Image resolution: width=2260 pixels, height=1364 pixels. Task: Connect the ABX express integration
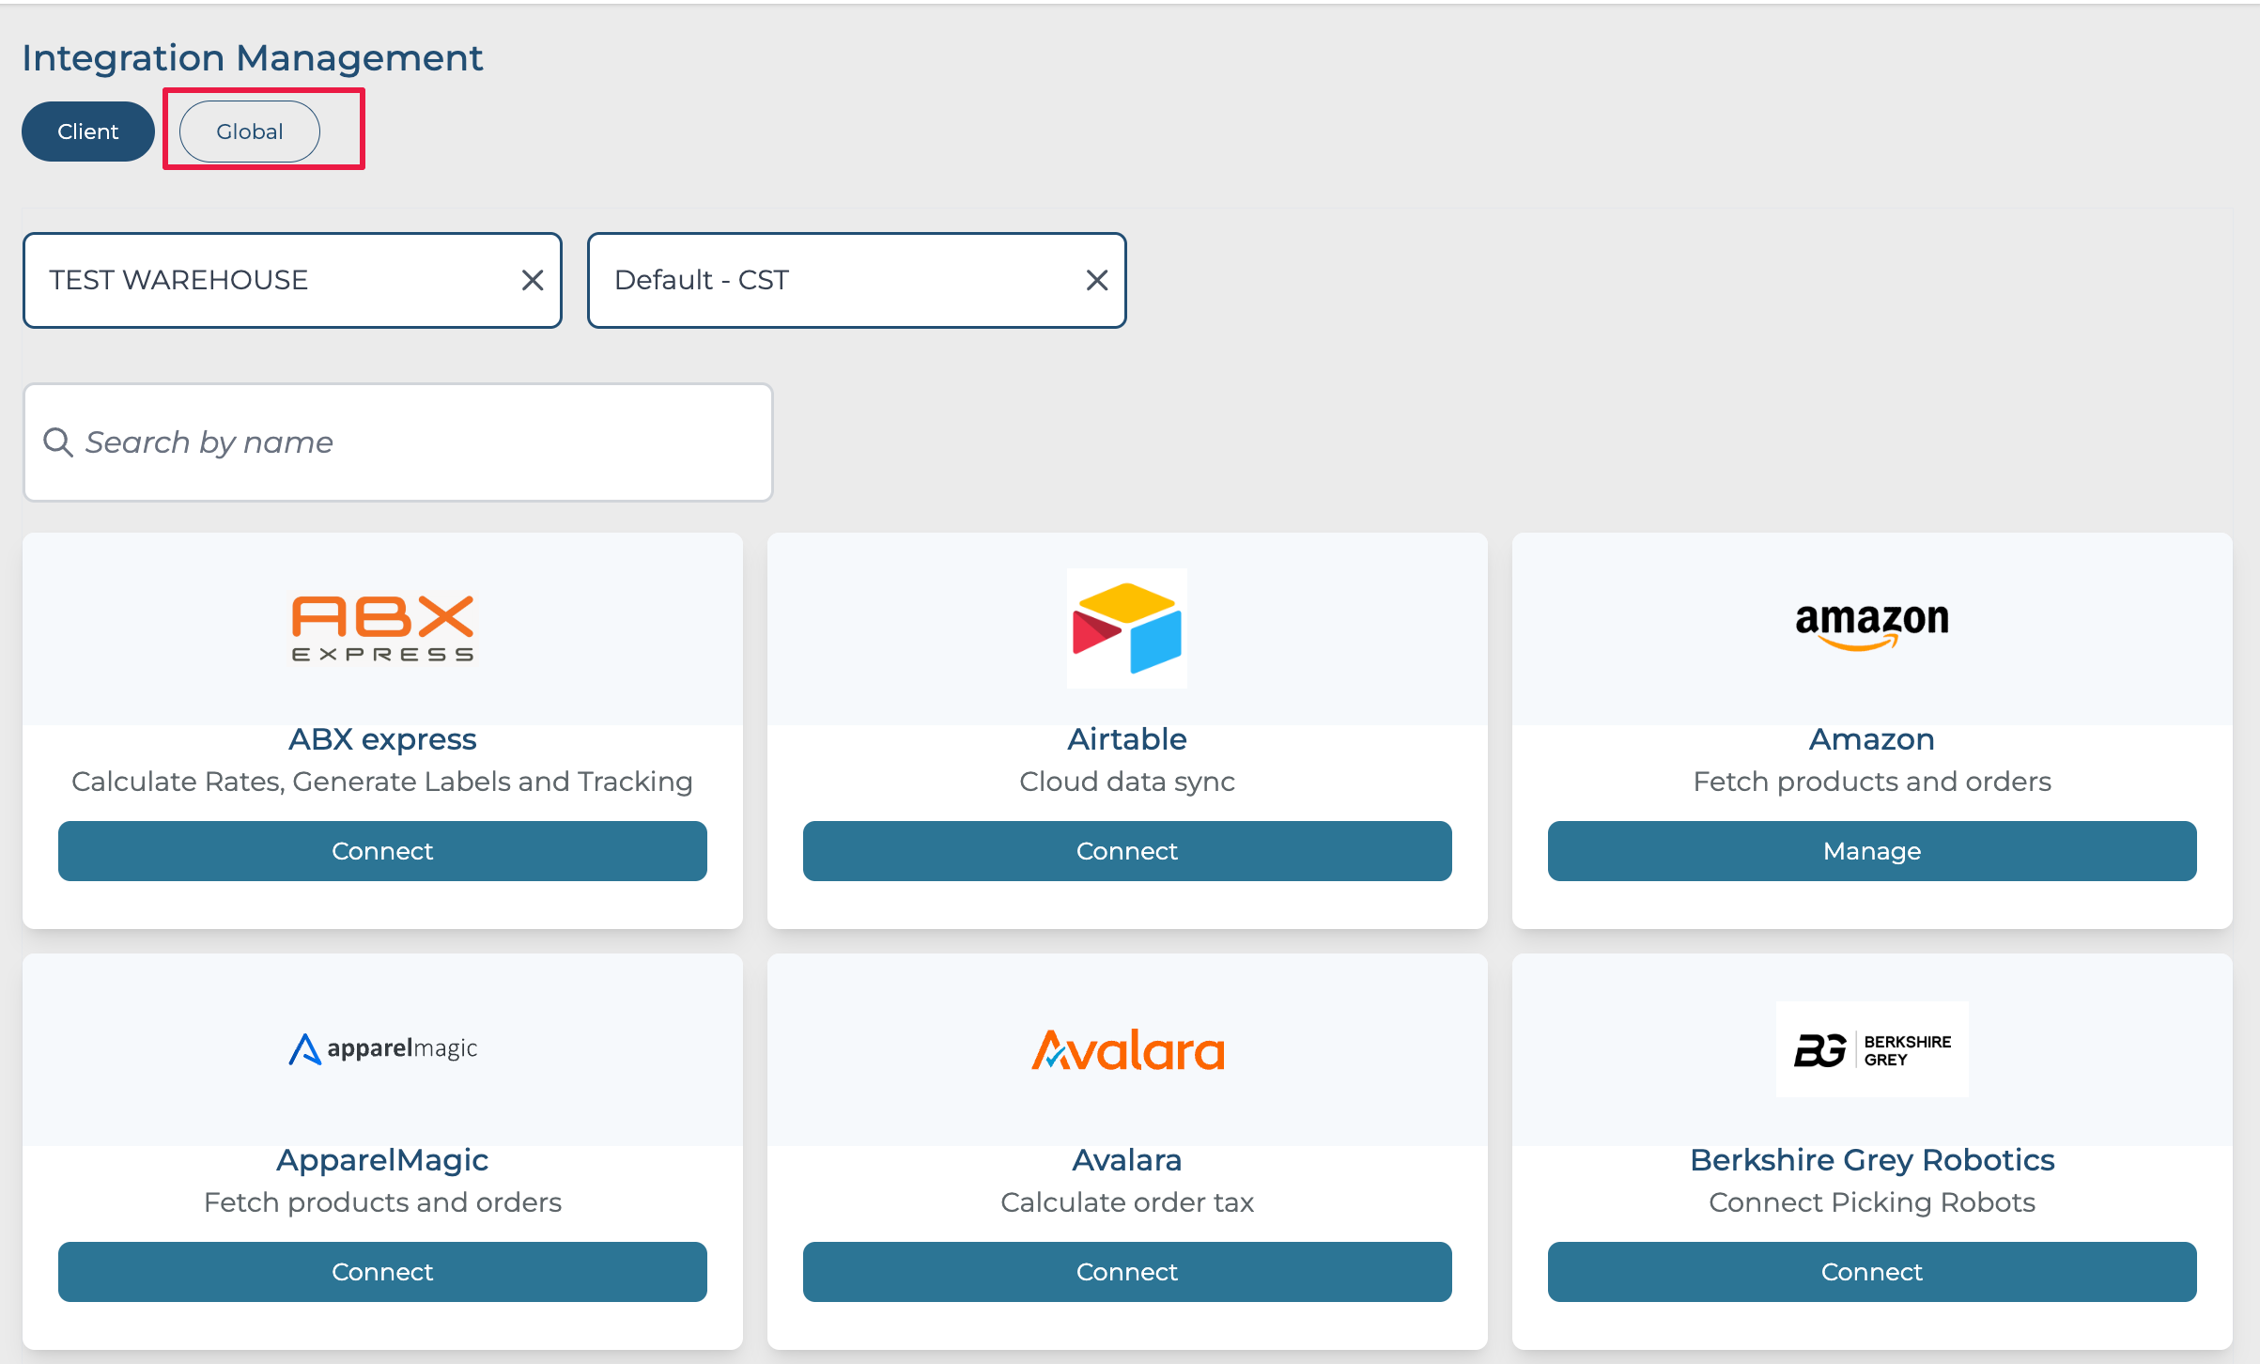(x=382, y=851)
